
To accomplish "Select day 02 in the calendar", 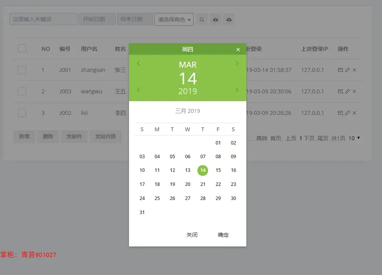I will pyautogui.click(x=233, y=143).
